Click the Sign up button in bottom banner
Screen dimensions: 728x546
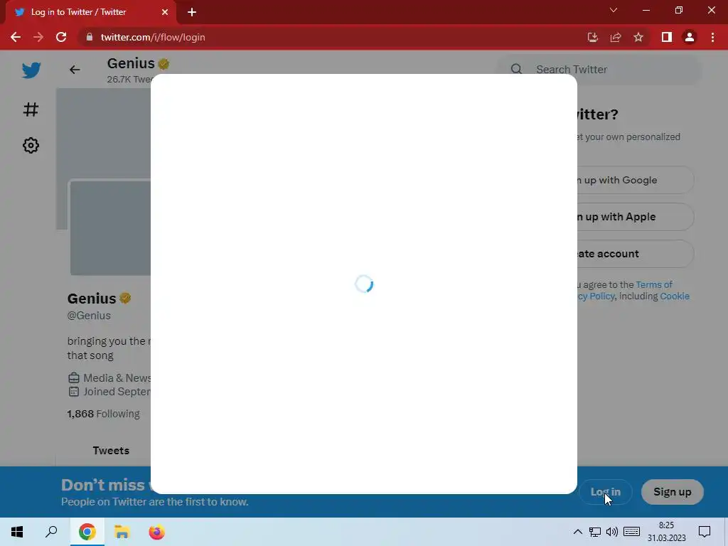tap(673, 492)
